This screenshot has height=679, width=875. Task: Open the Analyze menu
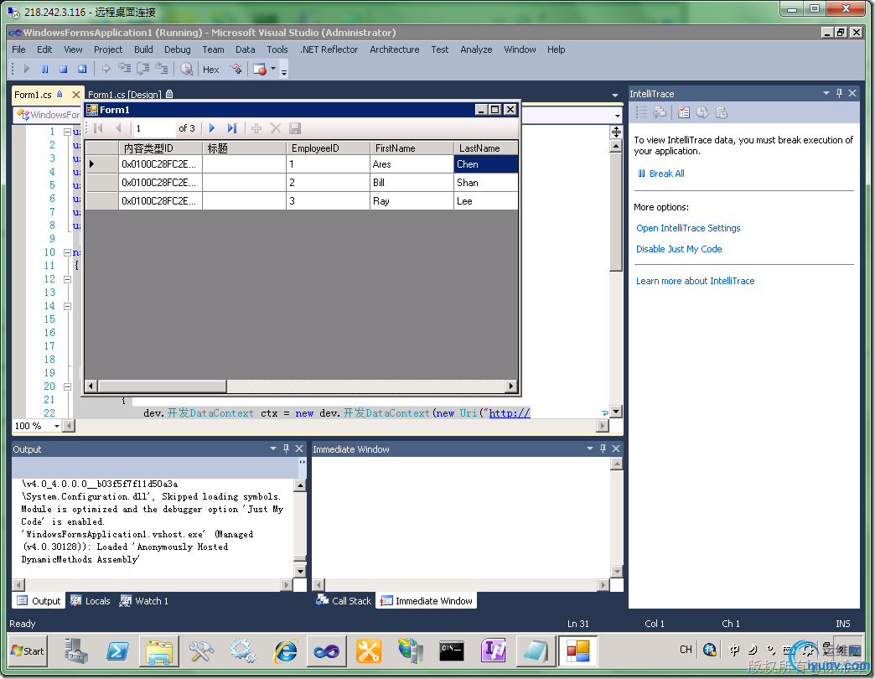coord(476,49)
